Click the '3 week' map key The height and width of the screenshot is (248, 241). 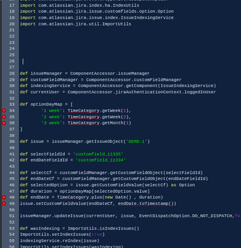52,123
